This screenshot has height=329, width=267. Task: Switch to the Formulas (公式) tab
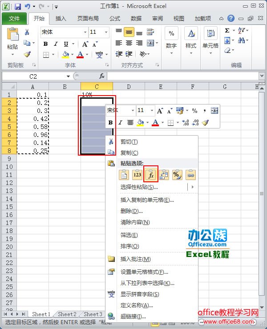coord(115,19)
